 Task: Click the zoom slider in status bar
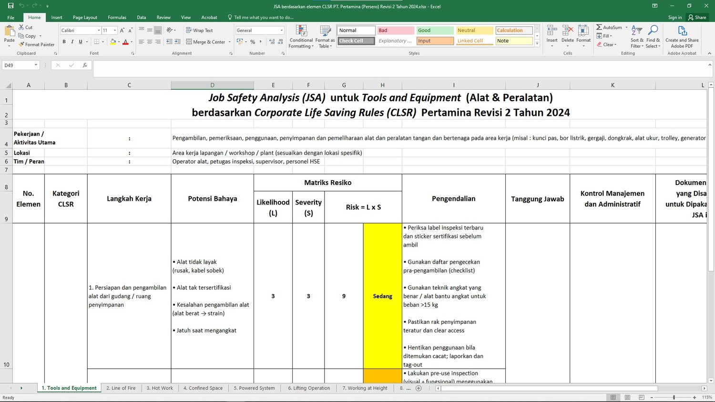tap(674, 397)
